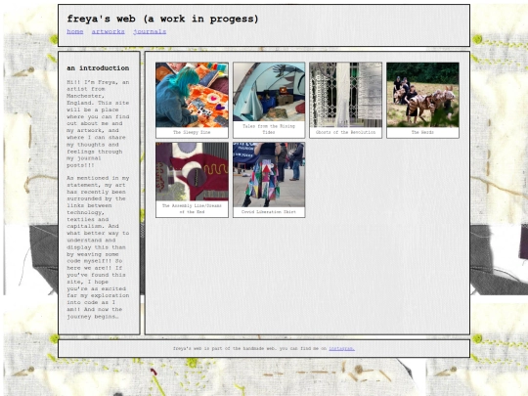Viewport: 528px width, 396px height.
Task: Click 'Covid Liberation Skirt' caption text
Action: pos(269,212)
